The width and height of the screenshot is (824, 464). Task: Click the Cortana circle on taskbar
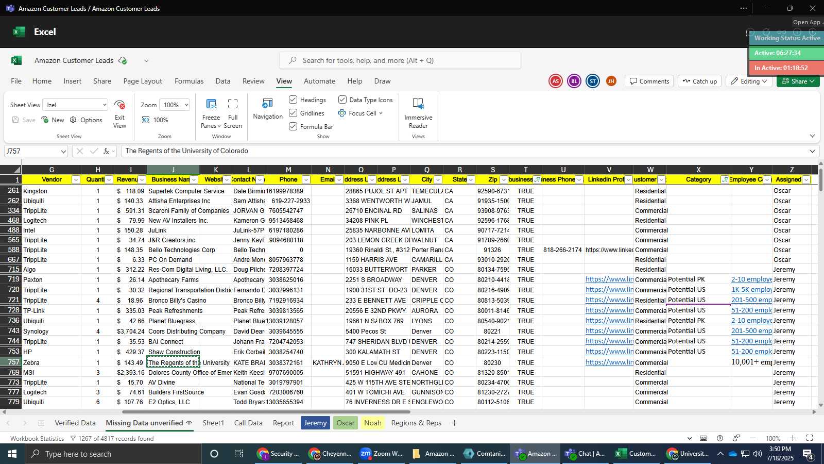click(x=214, y=454)
